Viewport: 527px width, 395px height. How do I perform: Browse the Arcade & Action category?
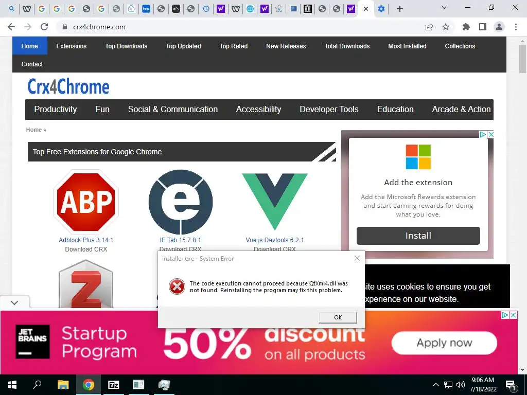(461, 109)
